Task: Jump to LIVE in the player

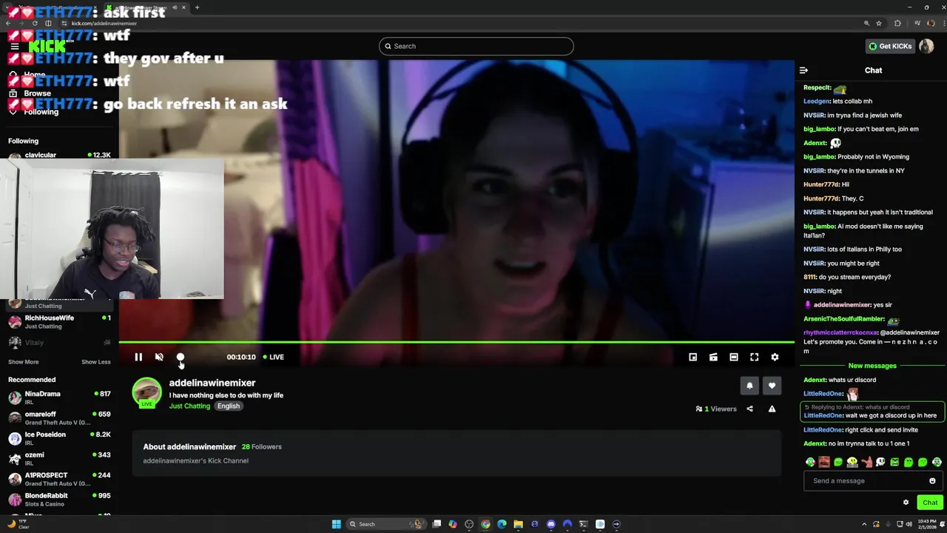Action: pyautogui.click(x=273, y=357)
